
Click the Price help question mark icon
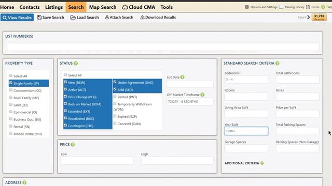click(x=73, y=145)
